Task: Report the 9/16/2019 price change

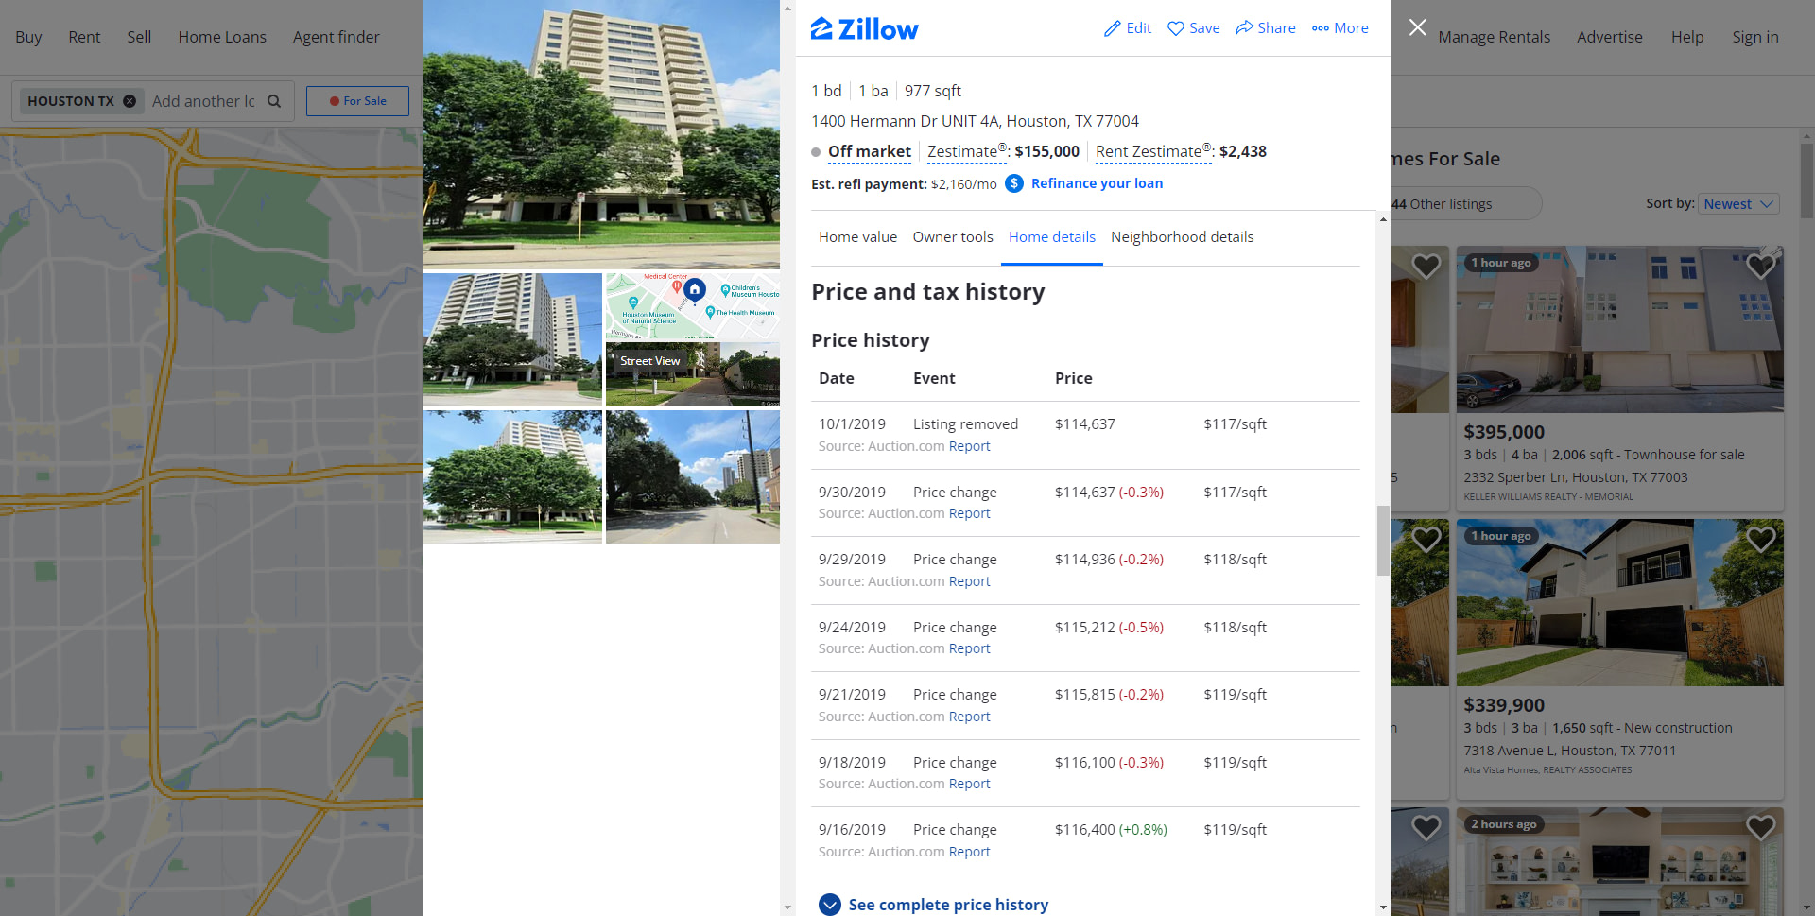Action: [x=970, y=852]
